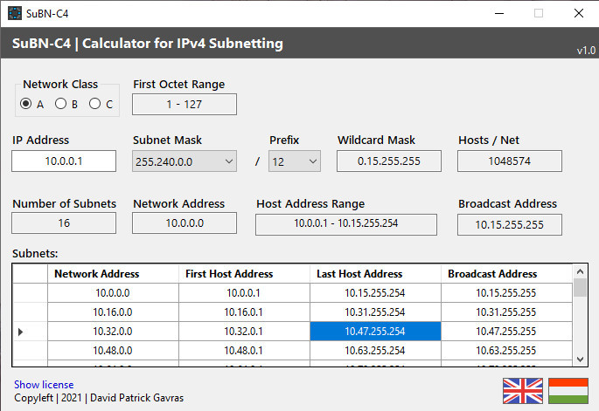Select table cell 10.0.0.0 in Network Address column
Image resolution: width=599 pixels, height=411 pixels.
tap(113, 293)
